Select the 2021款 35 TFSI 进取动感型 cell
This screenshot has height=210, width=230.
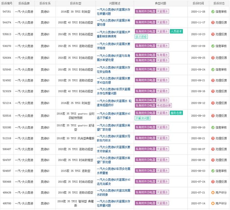click(76, 46)
